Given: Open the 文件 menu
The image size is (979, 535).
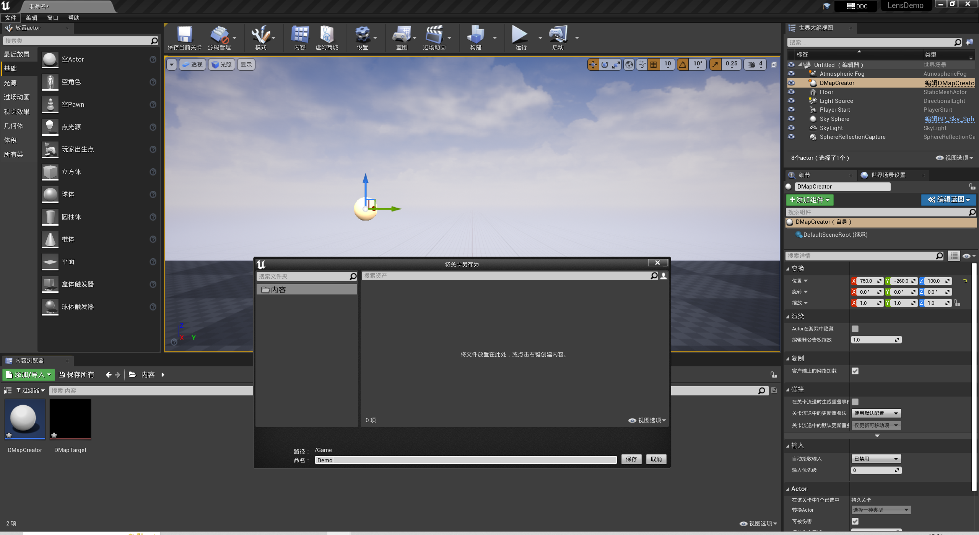Looking at the screenshot, I should coord(10,18).
